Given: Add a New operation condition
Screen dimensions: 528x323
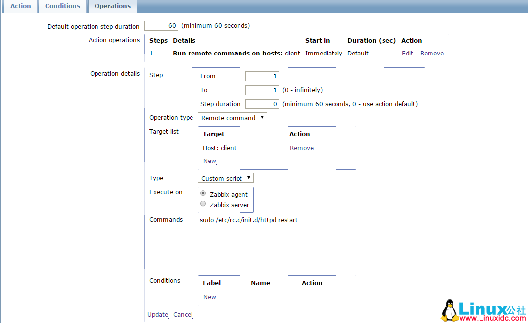Looking at the screenshot, I should point(210,297).
